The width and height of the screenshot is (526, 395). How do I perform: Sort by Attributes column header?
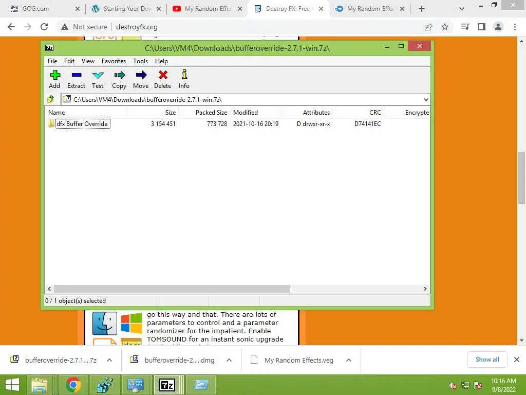pyautogui.click(x=307, y=113)
